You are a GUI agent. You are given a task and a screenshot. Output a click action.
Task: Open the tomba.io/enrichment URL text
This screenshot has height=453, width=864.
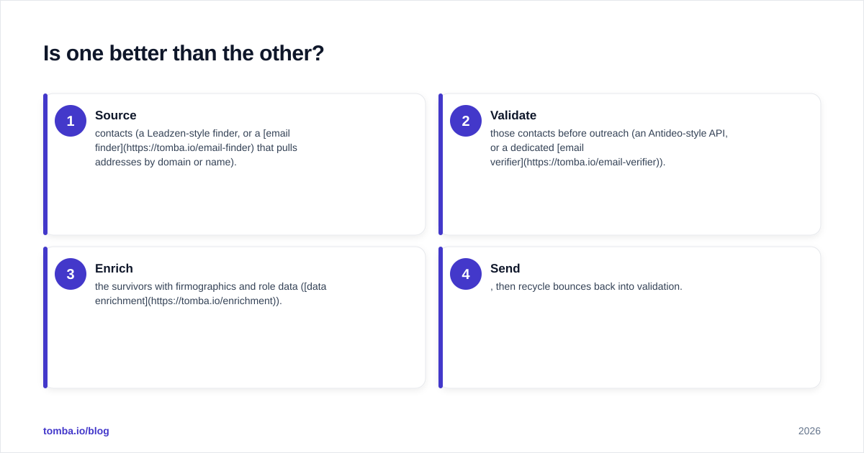point(213,301)
